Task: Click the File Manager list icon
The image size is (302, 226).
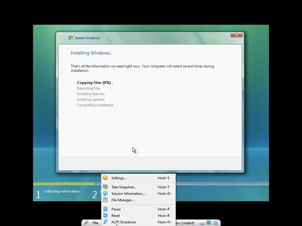Action: [105, 200]
